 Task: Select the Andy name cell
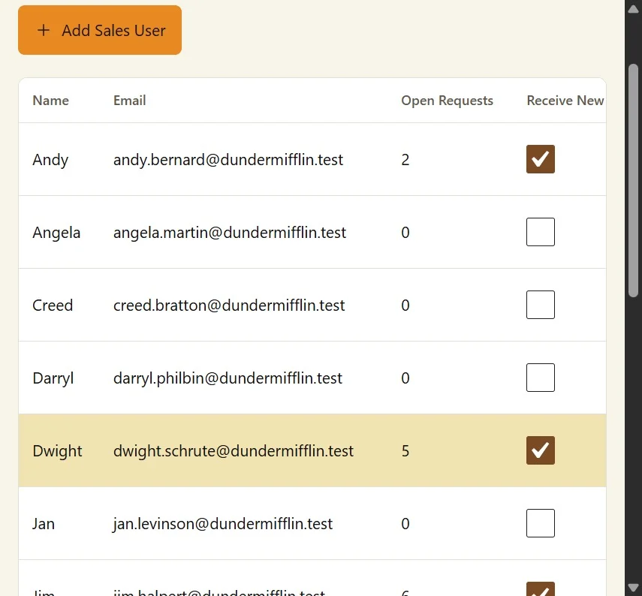click(x=50, y=160)
